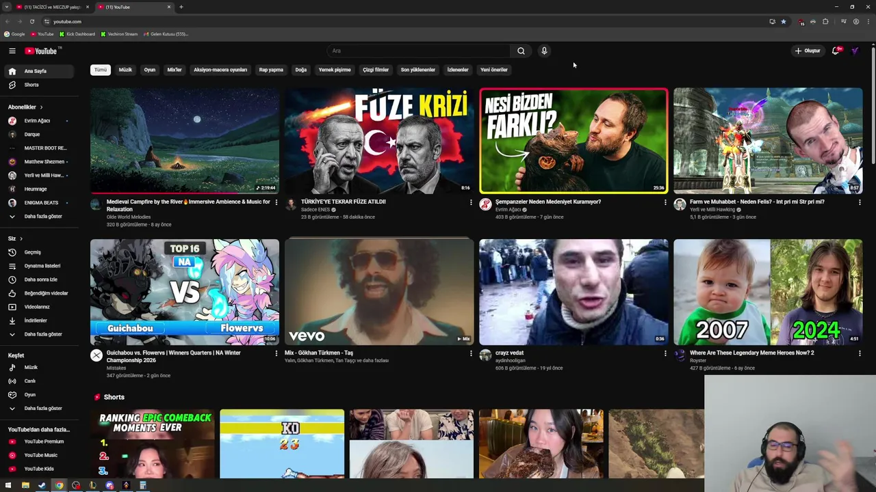Image resolution: width=876 pixels, height=492 pixels.
Task: Open Gökhan Türkmen vevo mix thumbnail
Action: tap(379, 292)
